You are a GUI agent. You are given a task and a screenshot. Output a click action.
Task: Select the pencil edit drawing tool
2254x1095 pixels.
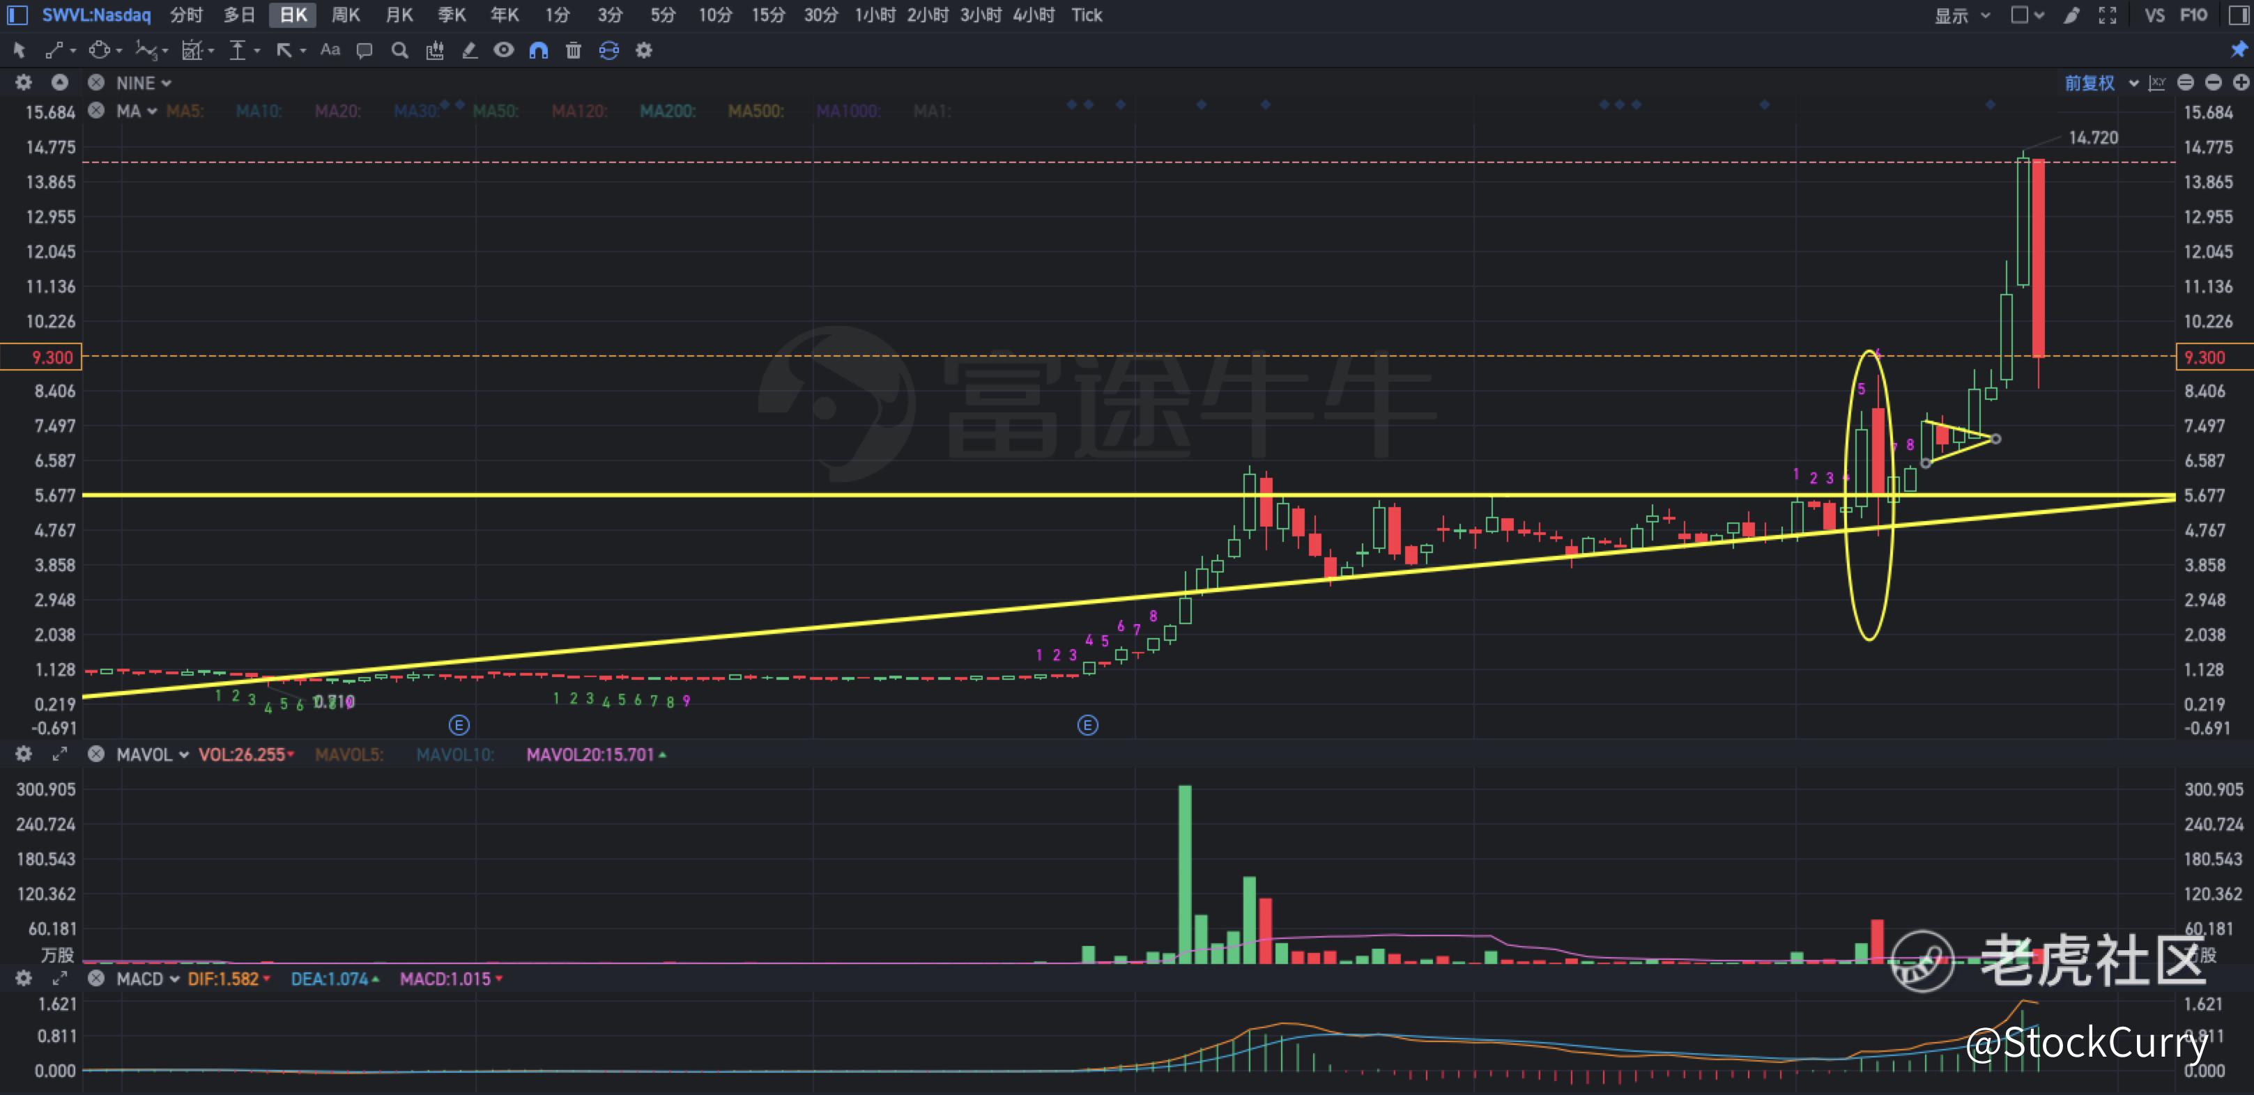470,51
